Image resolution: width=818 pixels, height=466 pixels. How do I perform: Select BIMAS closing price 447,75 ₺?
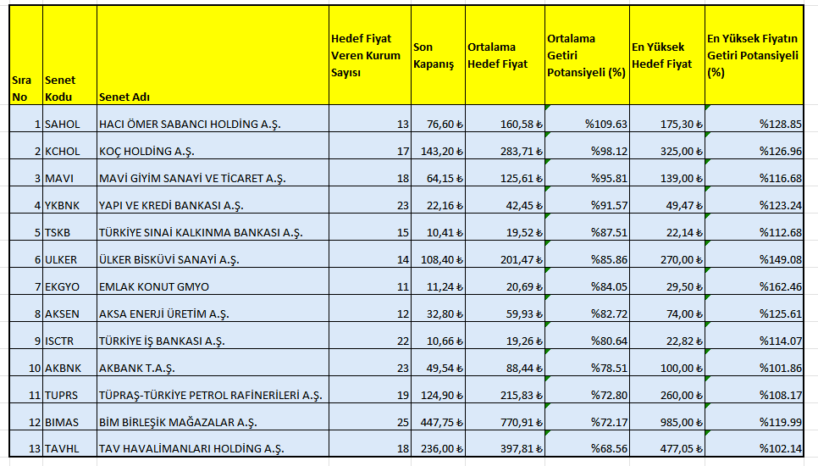click(439, 417)
